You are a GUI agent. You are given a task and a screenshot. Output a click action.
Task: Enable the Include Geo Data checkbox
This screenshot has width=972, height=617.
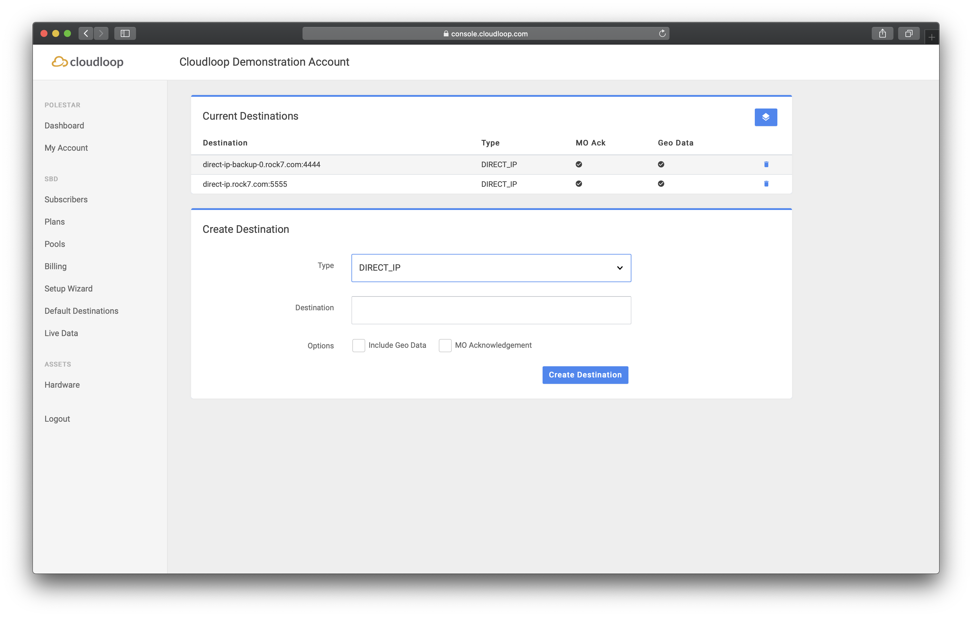[358, 345]
